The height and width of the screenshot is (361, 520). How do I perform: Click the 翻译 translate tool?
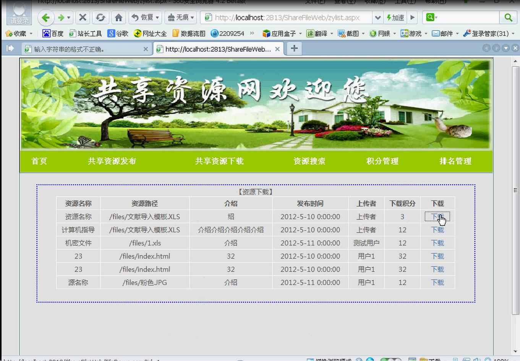pos(317,34)
